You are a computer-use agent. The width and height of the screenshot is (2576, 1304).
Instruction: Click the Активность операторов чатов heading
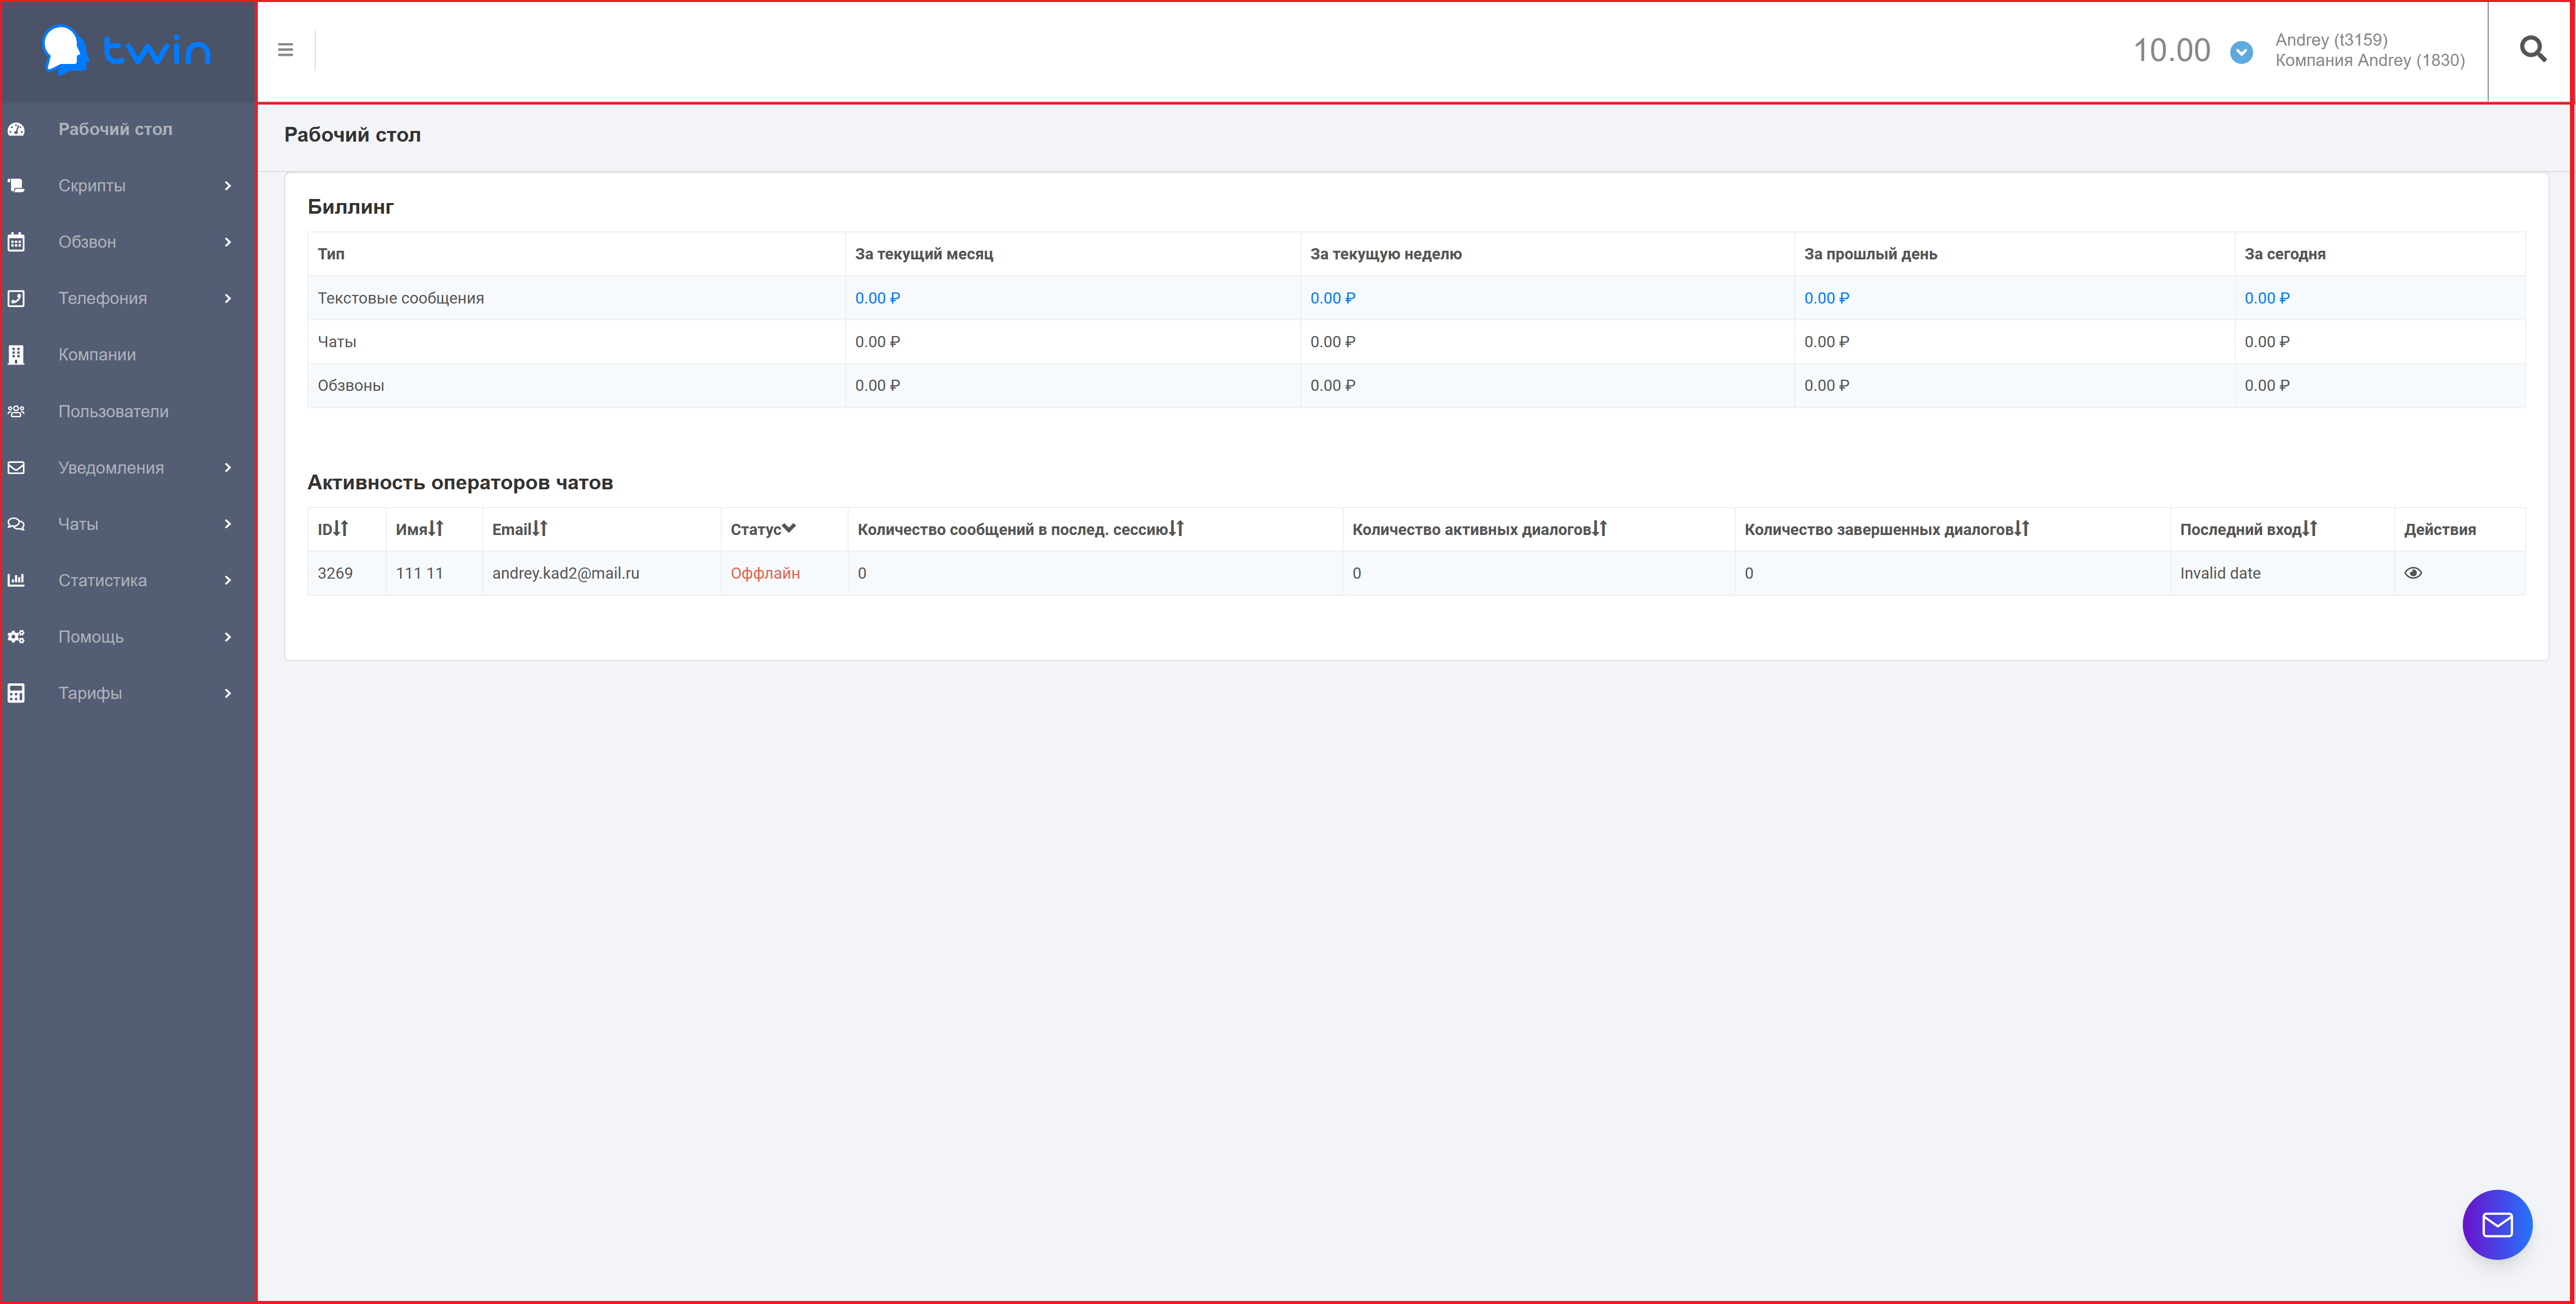click(x=460, y=483)
